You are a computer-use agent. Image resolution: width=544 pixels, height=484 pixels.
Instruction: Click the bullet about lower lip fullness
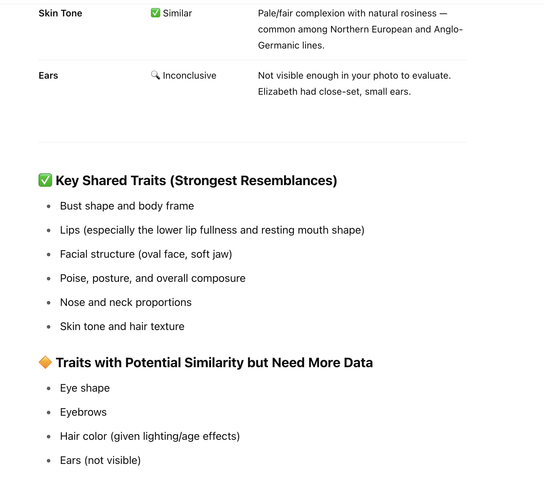coord(212,230)
